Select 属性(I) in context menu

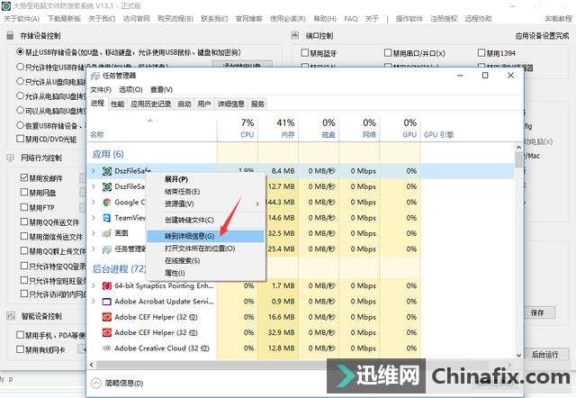(x=206, y=273)
